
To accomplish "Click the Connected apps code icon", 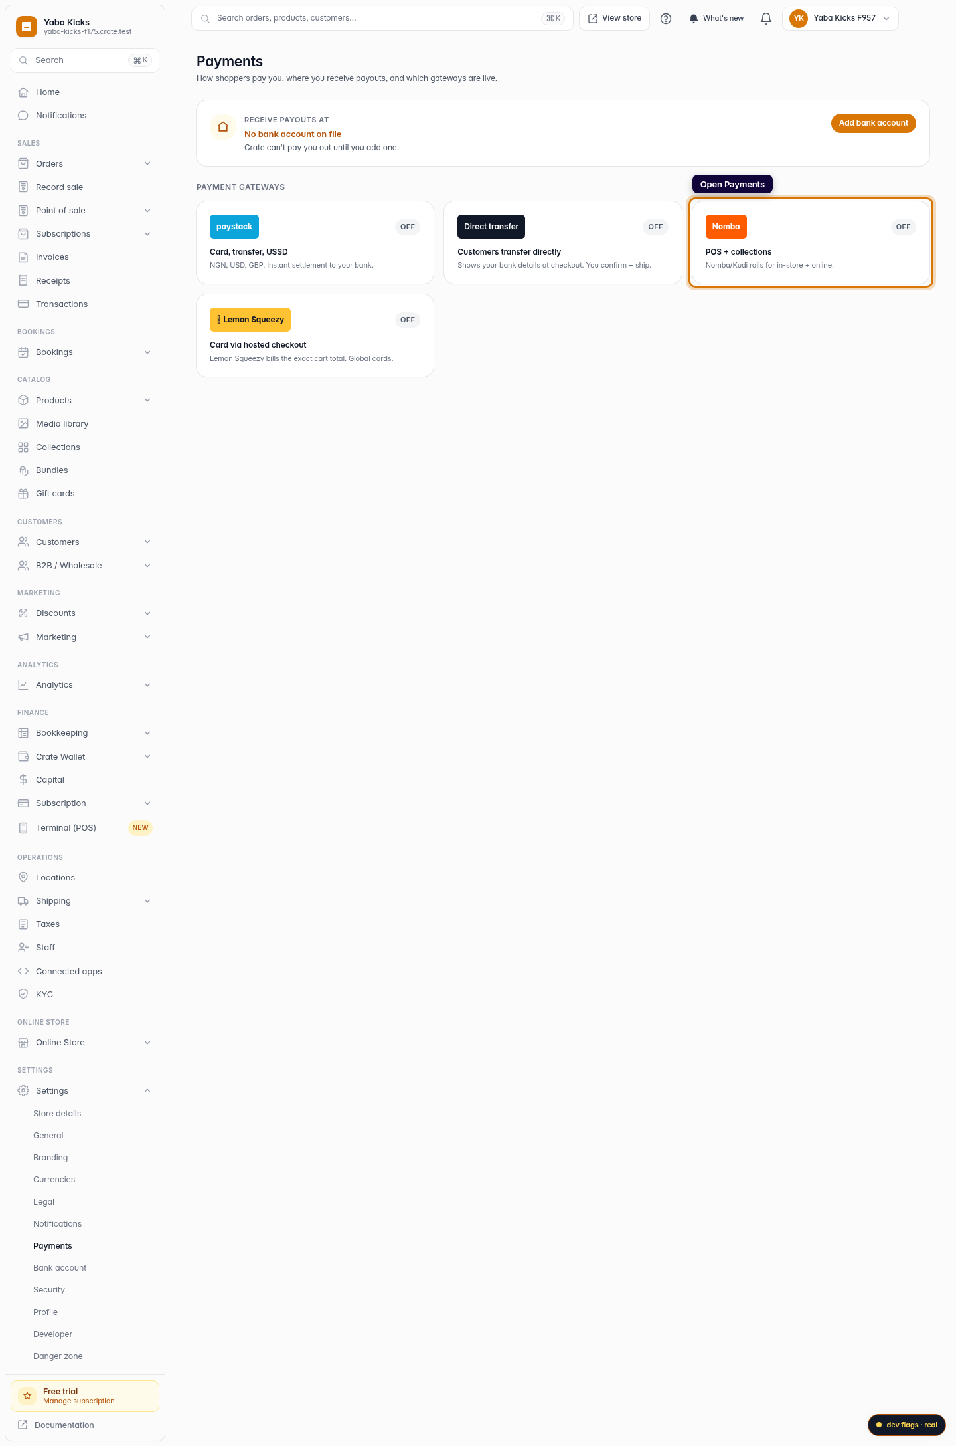I will coord(23,972).
